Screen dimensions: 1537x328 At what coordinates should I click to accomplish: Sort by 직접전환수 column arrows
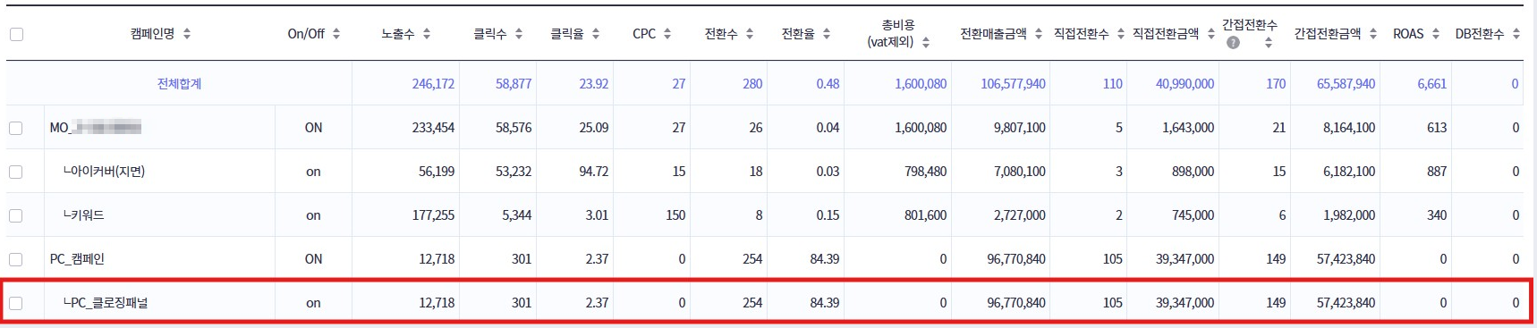1121,34
